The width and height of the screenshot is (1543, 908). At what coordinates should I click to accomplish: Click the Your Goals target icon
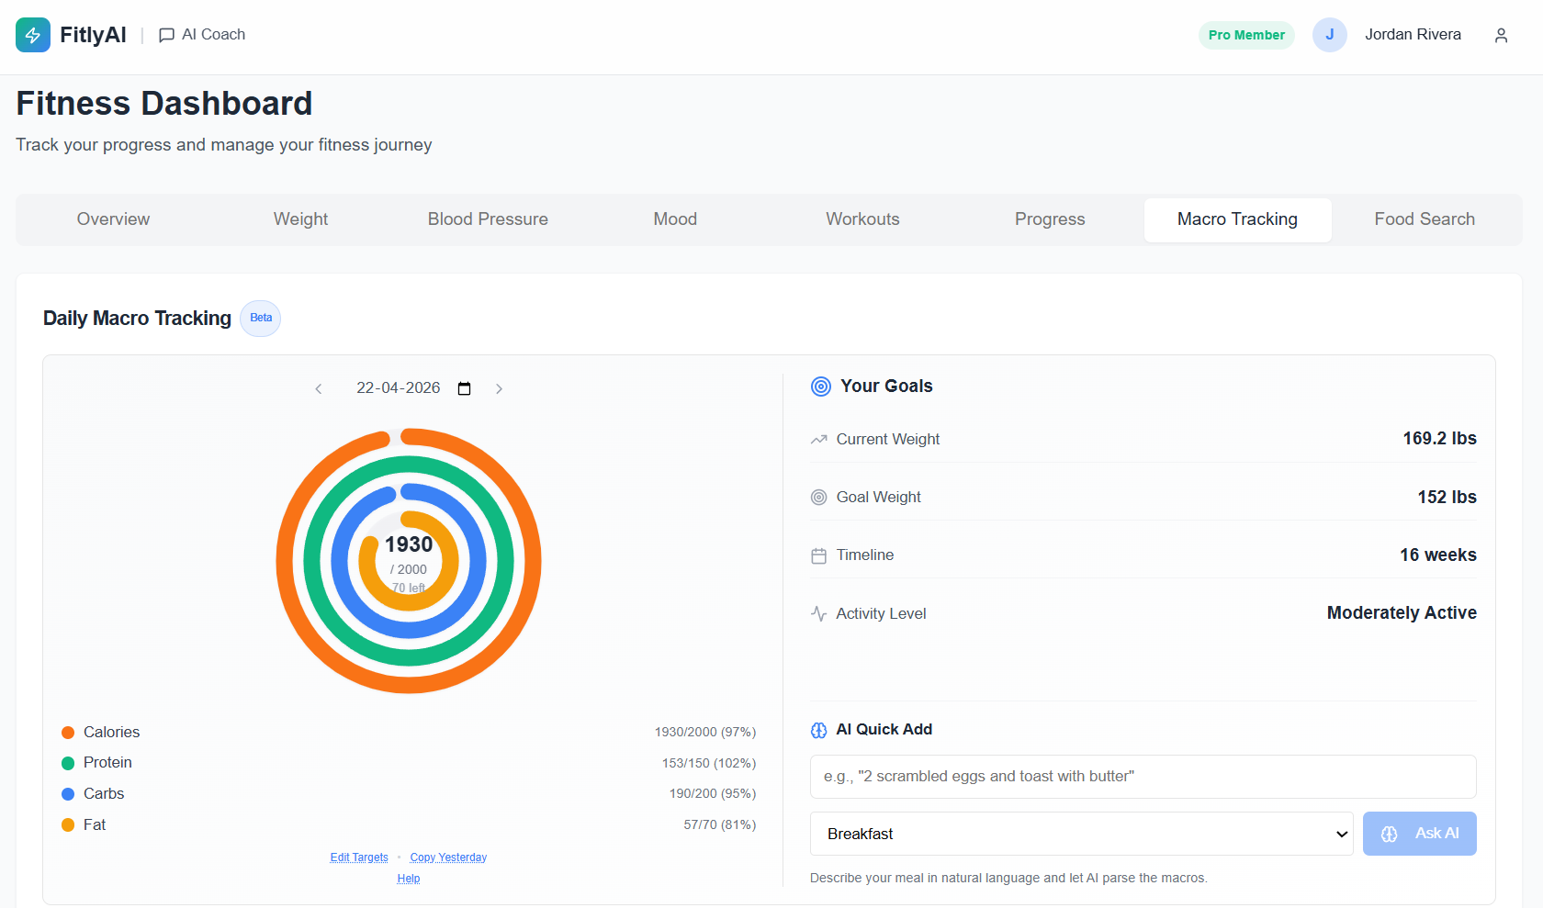[819, 386]
